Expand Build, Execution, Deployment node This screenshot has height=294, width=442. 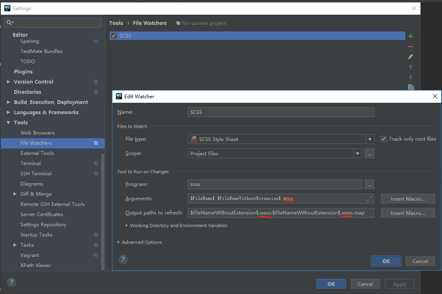[8, 102]
